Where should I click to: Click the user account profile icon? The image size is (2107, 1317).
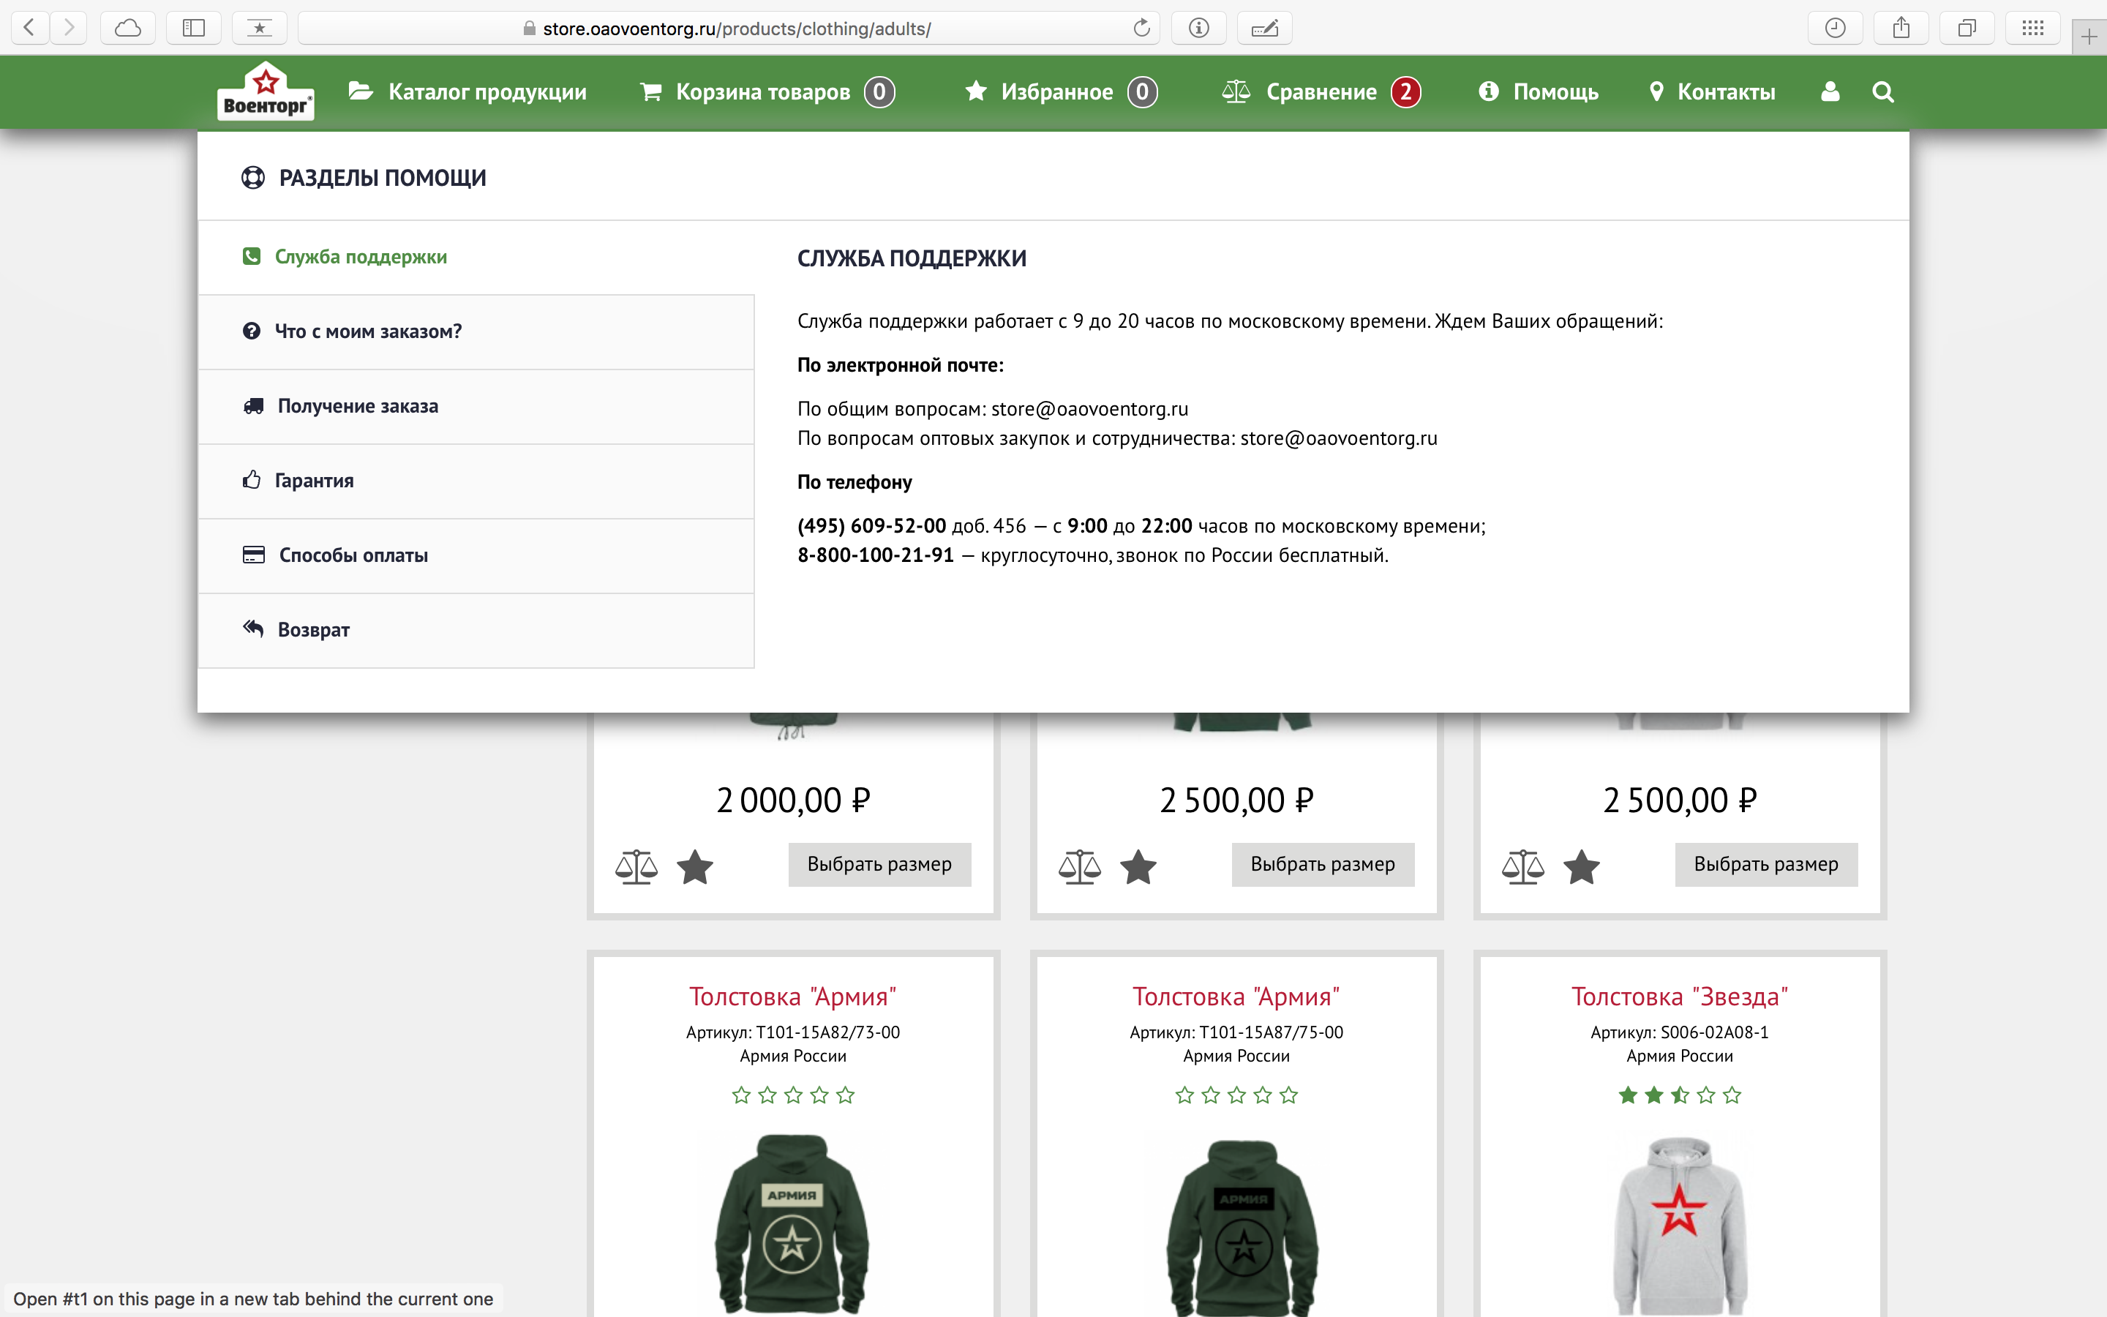tap(1829, 91)
